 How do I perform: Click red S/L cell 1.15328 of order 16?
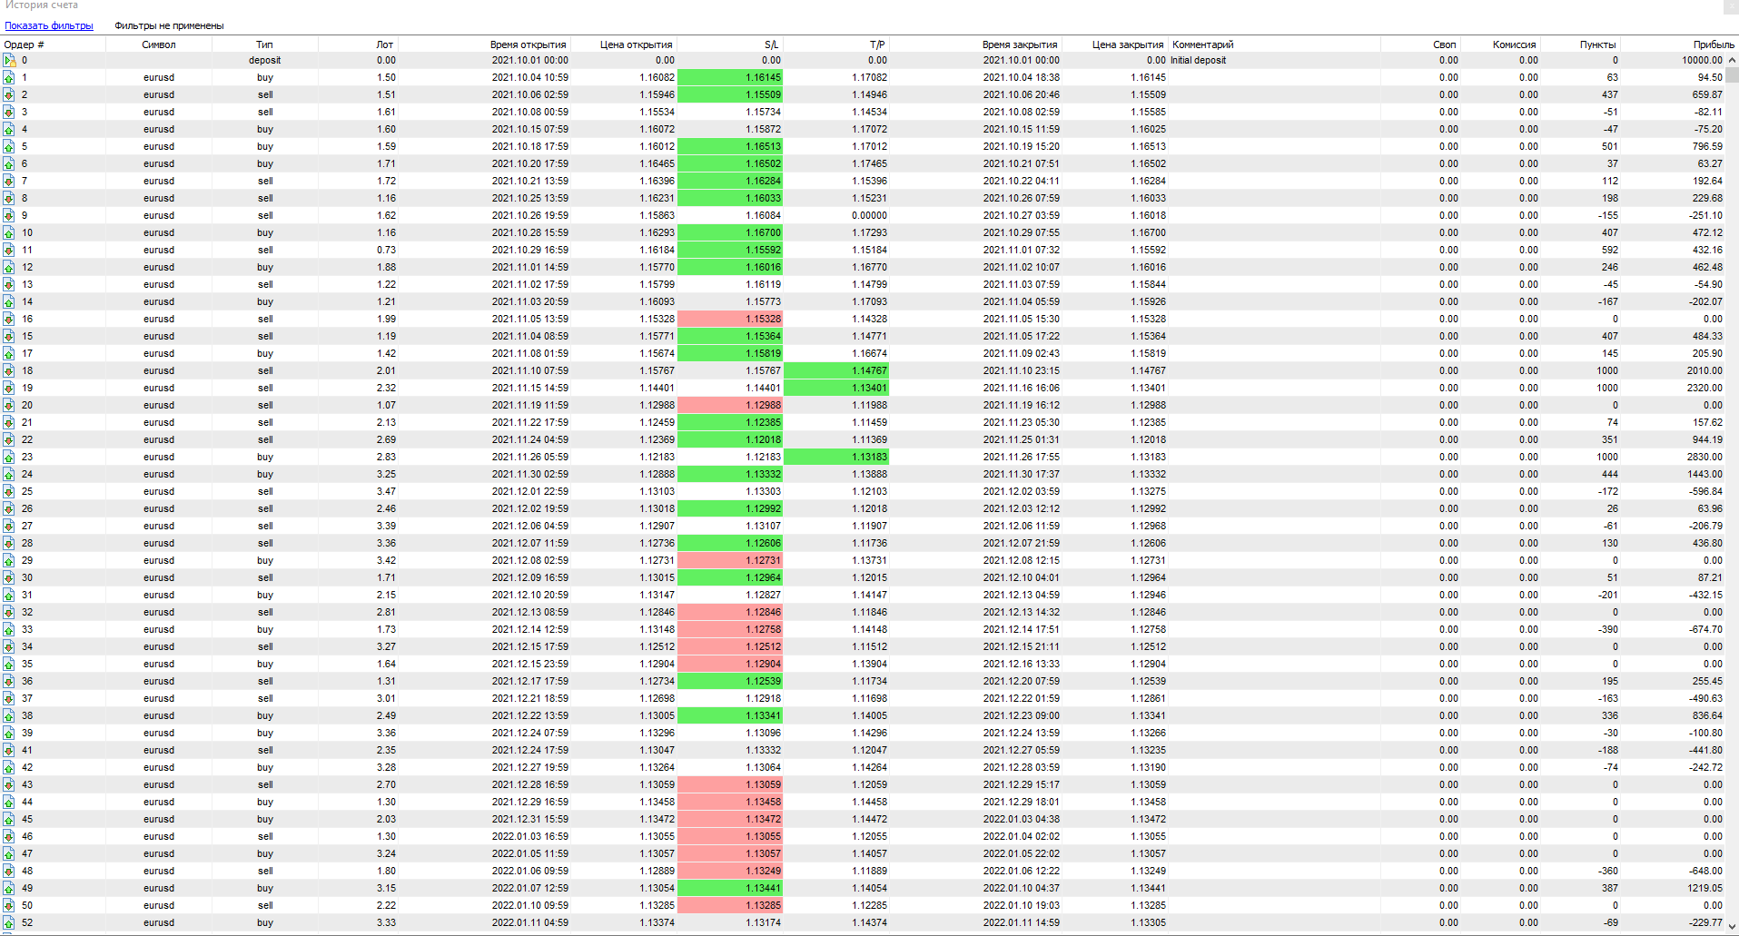pos(730,319)
